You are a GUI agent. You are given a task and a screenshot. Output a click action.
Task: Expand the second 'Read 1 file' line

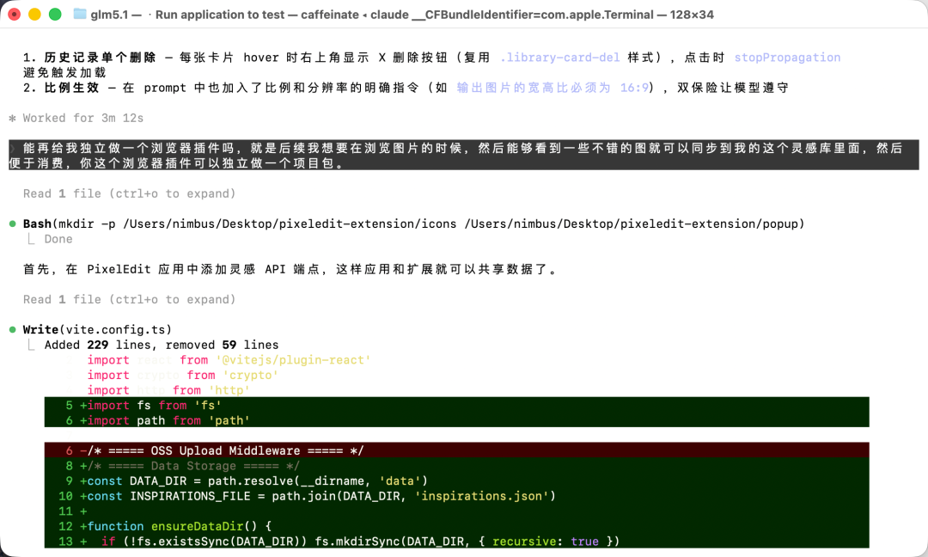pyautogui.click(x=129, y=299)
